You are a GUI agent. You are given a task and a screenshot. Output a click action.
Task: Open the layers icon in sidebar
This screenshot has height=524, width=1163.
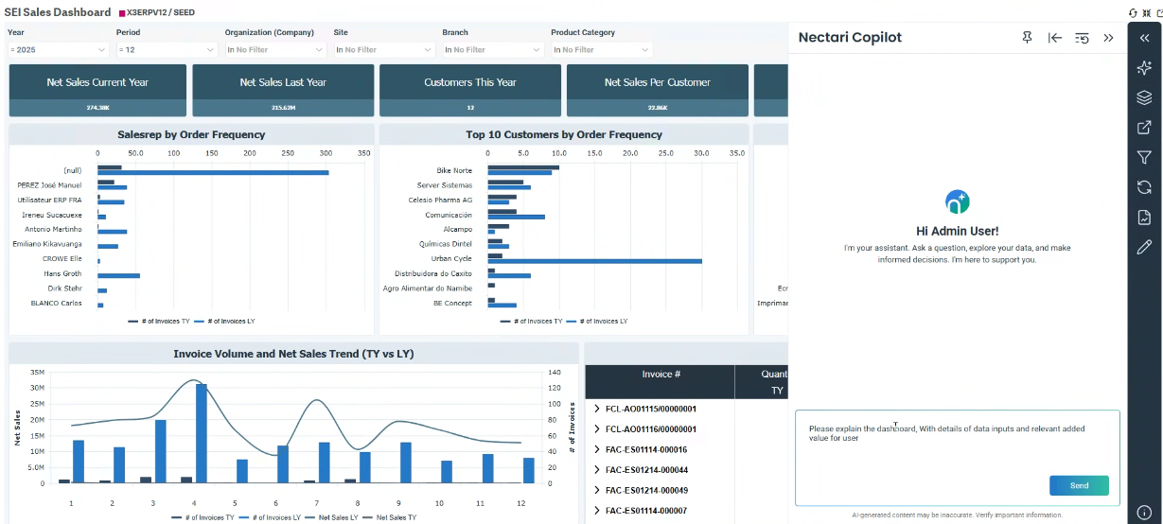(1144, 97)
